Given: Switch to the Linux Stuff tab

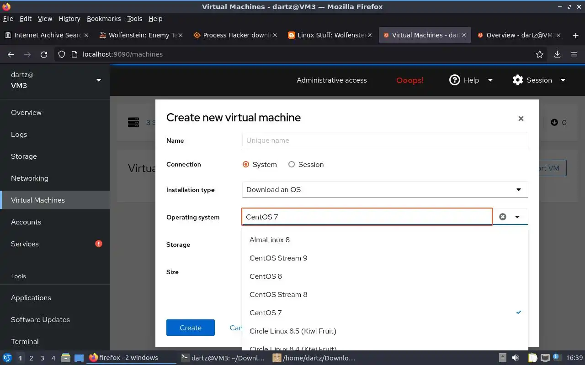Looking at the screenshot, I should tap(330, 35).
